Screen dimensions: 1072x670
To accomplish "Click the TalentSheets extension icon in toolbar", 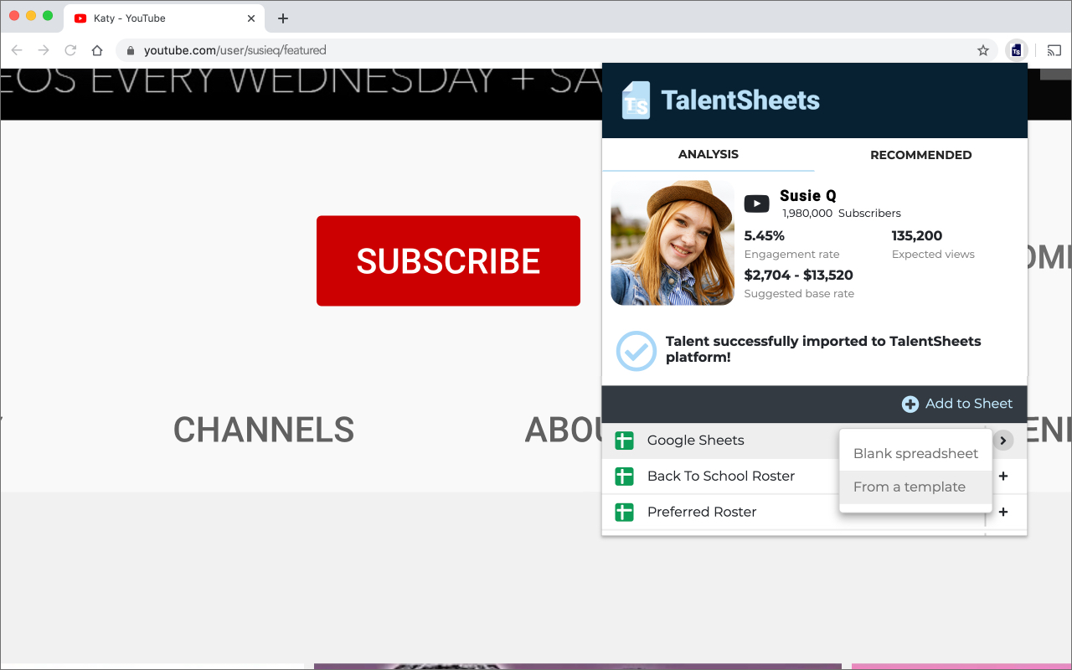I will tap(1016, 50).
